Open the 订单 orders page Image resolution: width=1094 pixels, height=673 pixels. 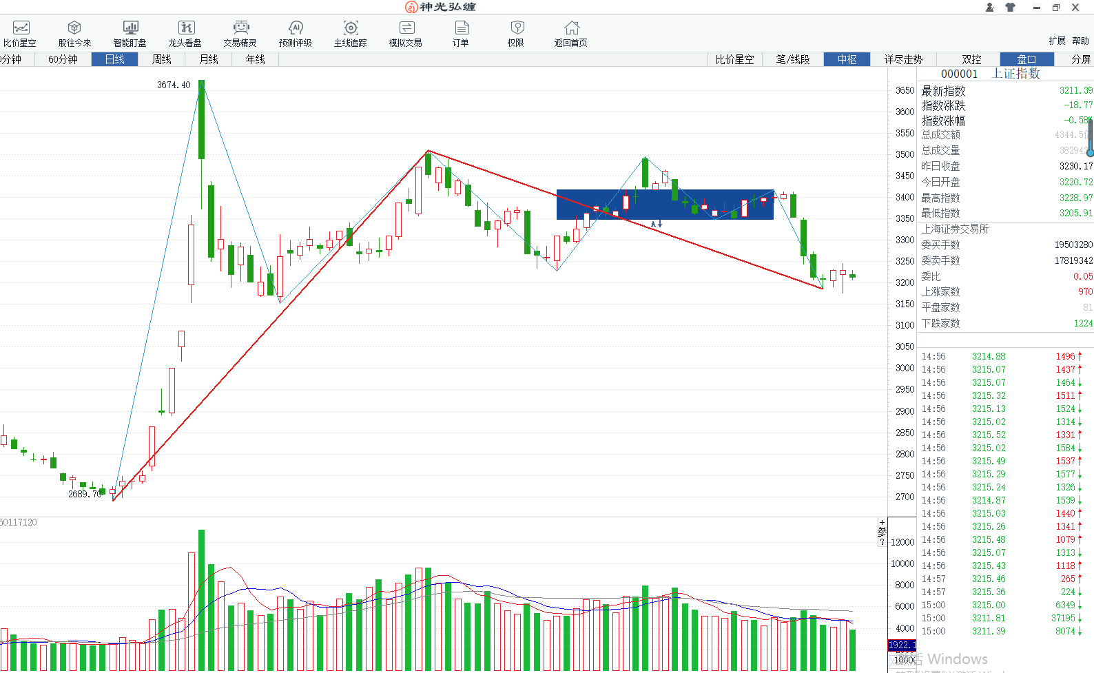click(x=461, y=33)
